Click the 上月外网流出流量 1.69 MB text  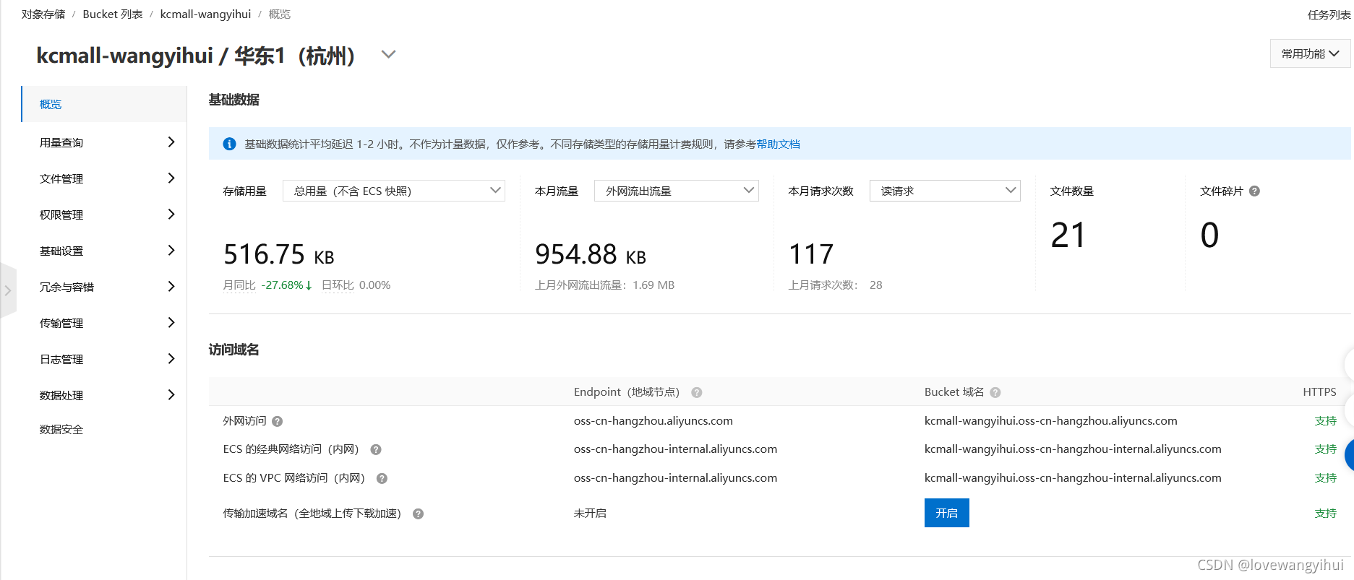(604, 285)
